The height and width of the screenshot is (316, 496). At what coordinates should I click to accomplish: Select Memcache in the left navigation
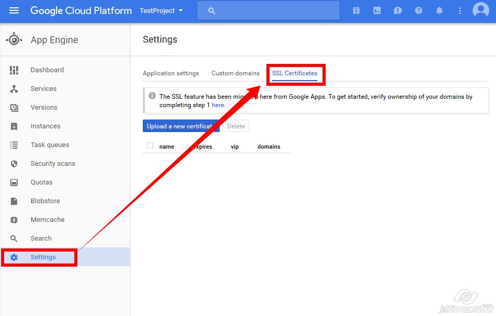47,220
